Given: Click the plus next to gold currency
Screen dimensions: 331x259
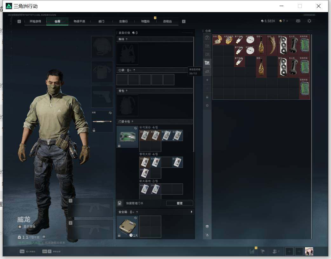Looking at the screenshot, I should (287, 21).
